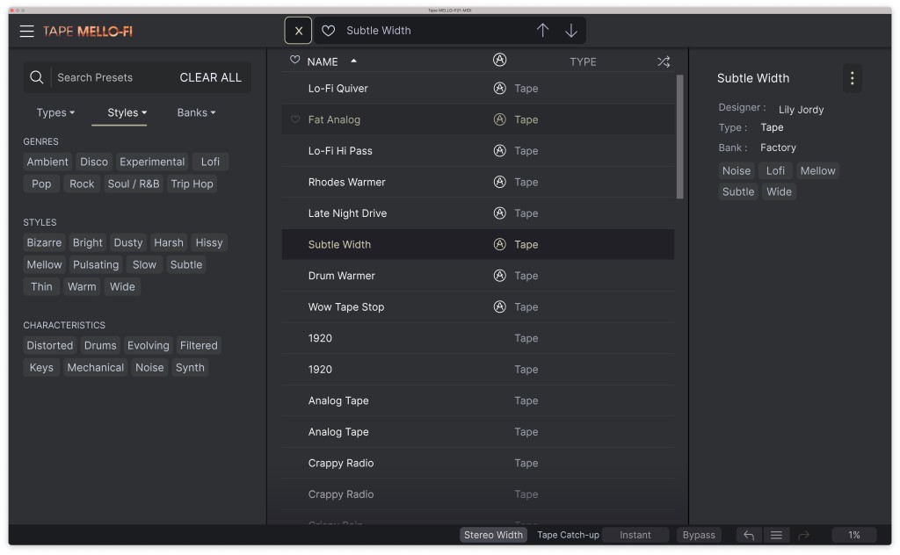The height and width of the screenshot is (555, 900).
Task: Close the preset browser with X
Action: (x=298, y=31)
